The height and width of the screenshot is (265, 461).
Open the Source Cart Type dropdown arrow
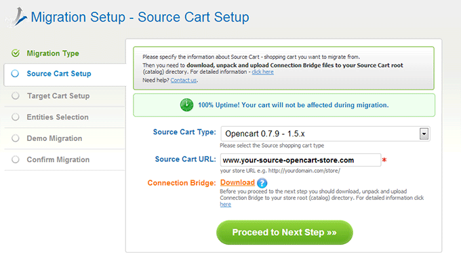(x=424, y=134)
